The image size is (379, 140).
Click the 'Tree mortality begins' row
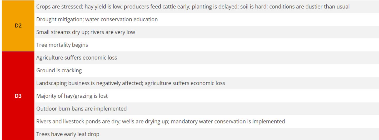pyautogui.click(x=62, y=45)
